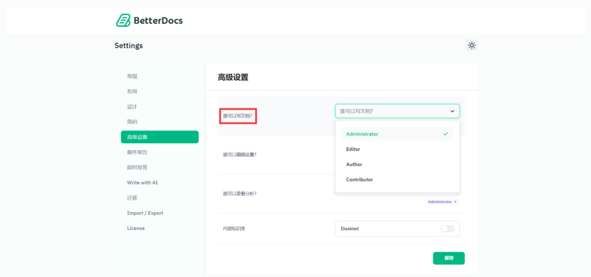Toggle the light/dark theme sun icon
Viewport: 591px width, 277px height.
click(x=472, y=45)
